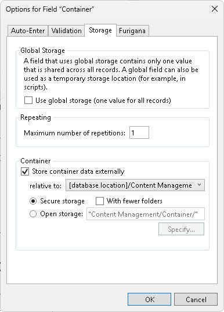Cancel the field options dialog
Viewport: 224px width, 312px height.
coord(196,299)
